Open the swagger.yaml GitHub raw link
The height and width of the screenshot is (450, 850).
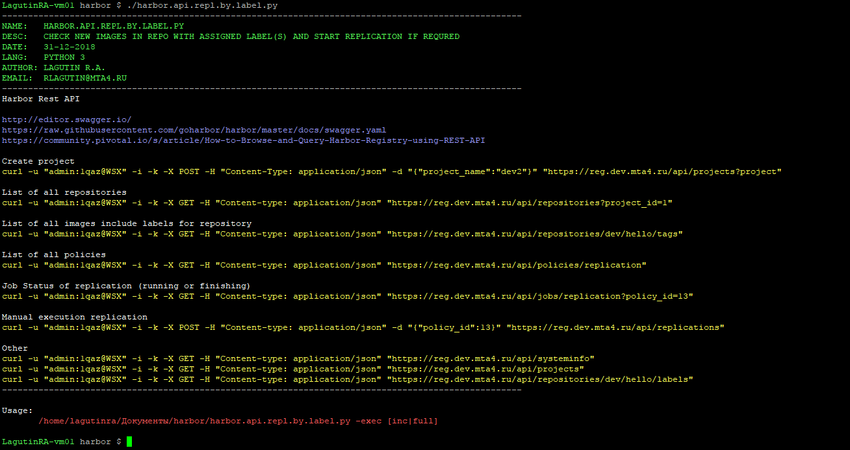193,129
